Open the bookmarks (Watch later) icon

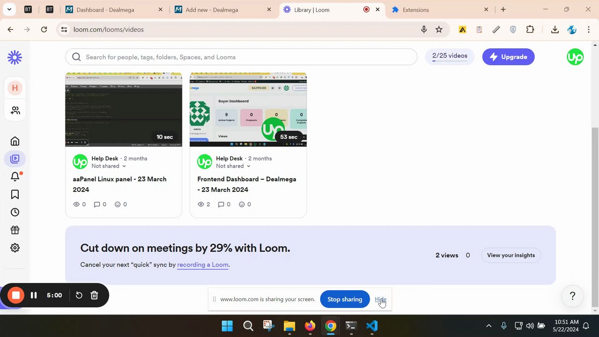point(15,194)
